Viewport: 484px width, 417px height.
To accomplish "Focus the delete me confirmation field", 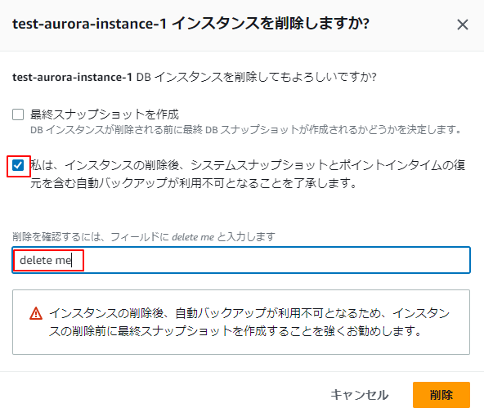I will 241,260.
